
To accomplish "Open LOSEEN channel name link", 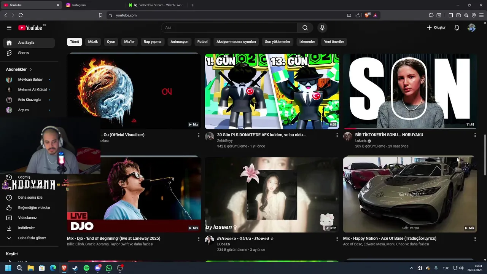I will click(224, 244).
